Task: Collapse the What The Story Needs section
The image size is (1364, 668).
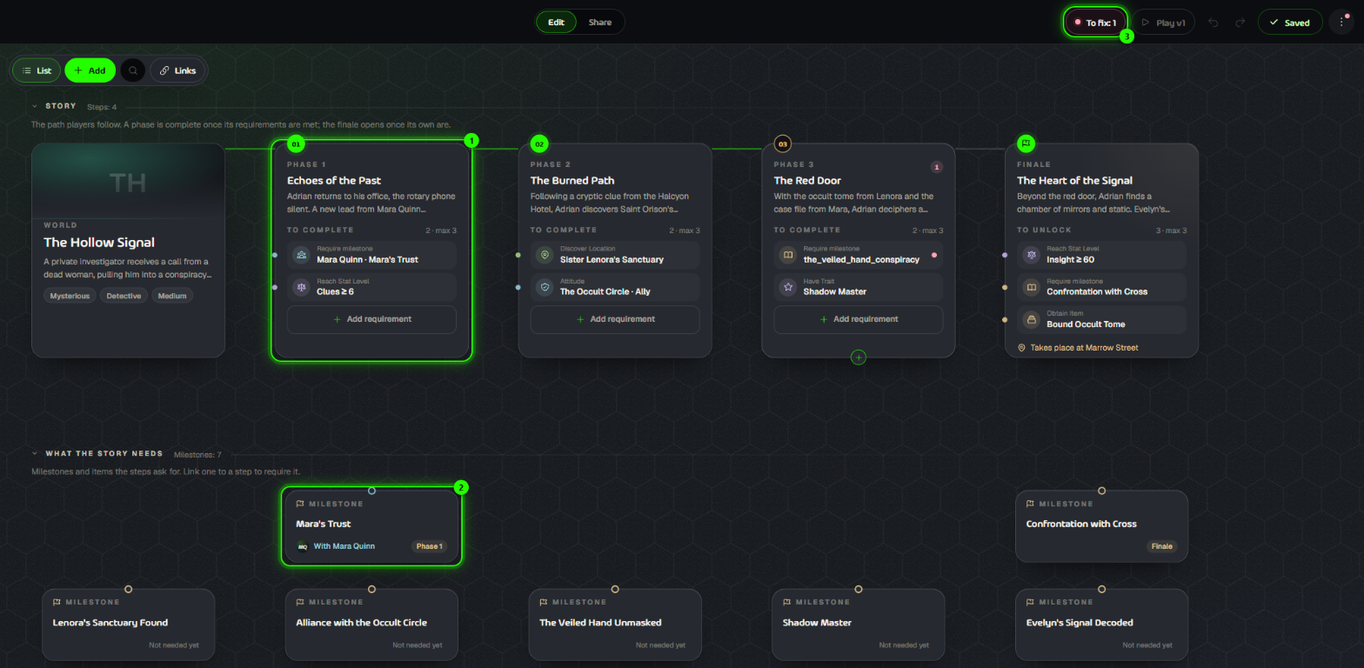Action: 35,453
